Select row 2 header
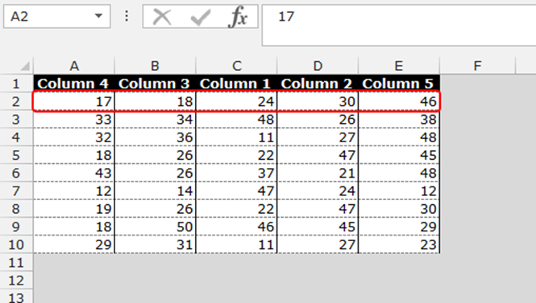This screenshot has height=303, width=536. (16, 101)
